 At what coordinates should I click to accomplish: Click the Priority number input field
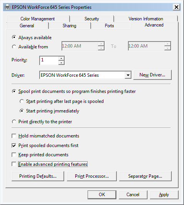pyautogui.click(x=49, y=60)
